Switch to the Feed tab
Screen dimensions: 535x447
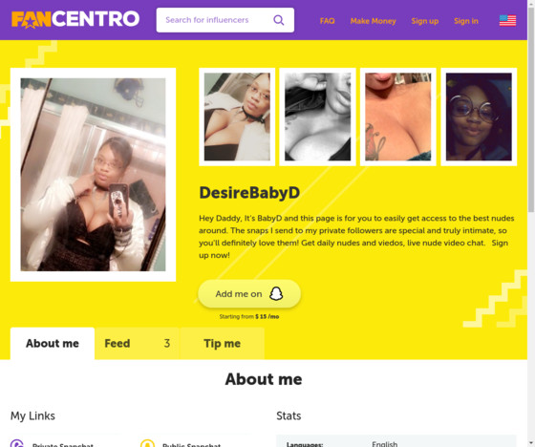[x=138, y=343]
